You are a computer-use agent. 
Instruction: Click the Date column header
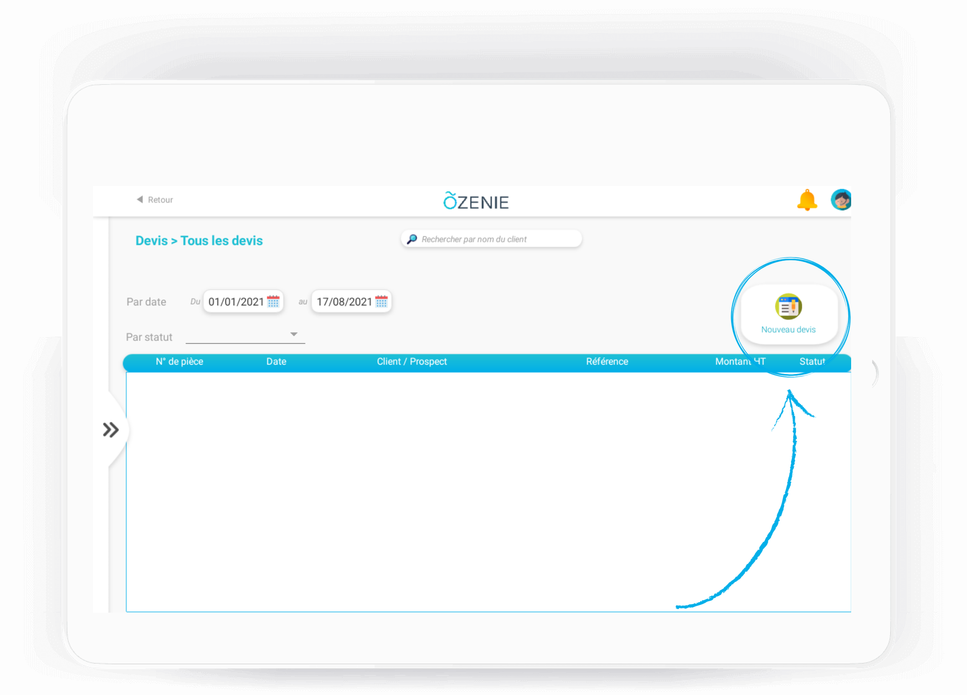coord(276,361)
